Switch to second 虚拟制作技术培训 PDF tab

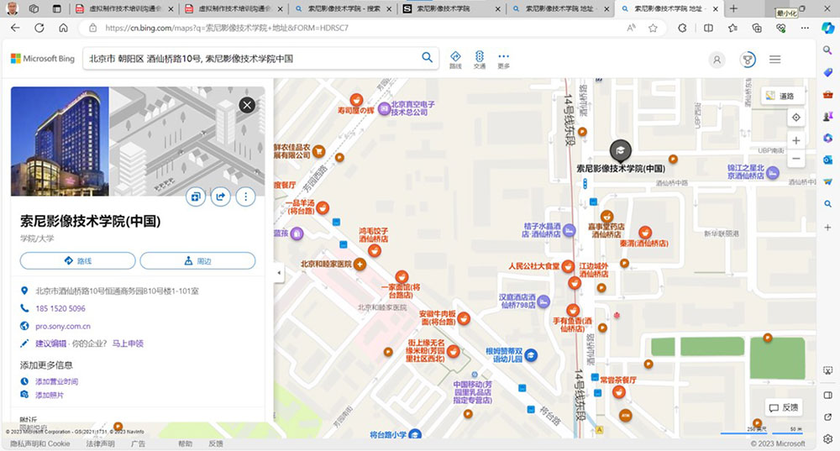[234, 8]
